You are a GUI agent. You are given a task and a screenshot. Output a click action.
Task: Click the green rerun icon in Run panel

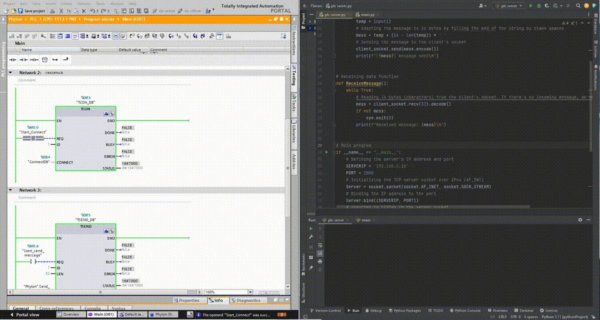pos(311,228)
